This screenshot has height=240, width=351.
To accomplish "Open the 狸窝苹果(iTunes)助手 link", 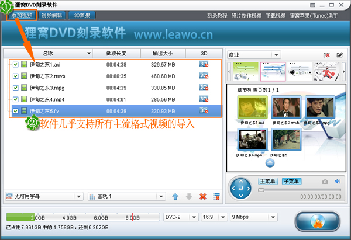I will coord(314,16).
